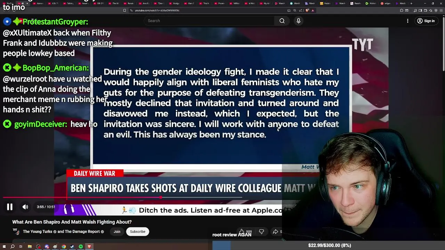Open the page zoom magnifier in address bar
The width and height of the screenshot is (445, 250).
coord(295,10)
